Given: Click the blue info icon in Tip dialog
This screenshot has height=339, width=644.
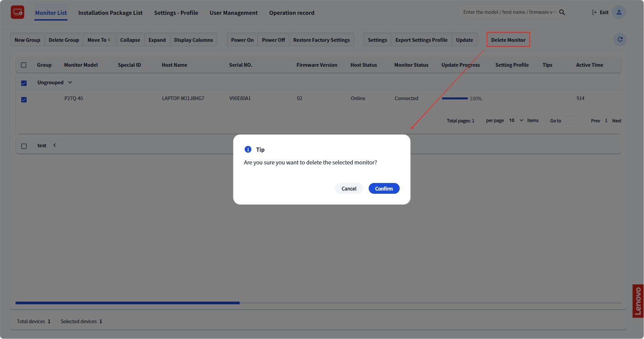Looking at the screenshot, I should [x=248, y=150].
